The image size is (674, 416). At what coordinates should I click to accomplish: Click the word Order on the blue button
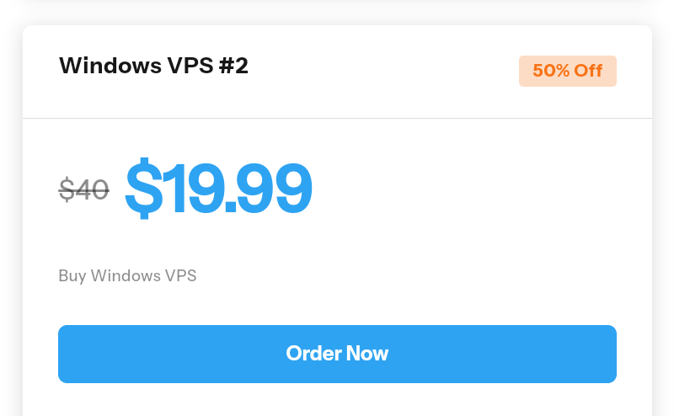click(313, 353)
